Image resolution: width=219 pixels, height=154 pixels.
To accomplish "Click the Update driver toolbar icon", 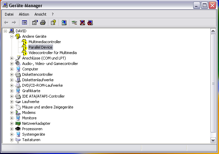I will tap(74, 23).
